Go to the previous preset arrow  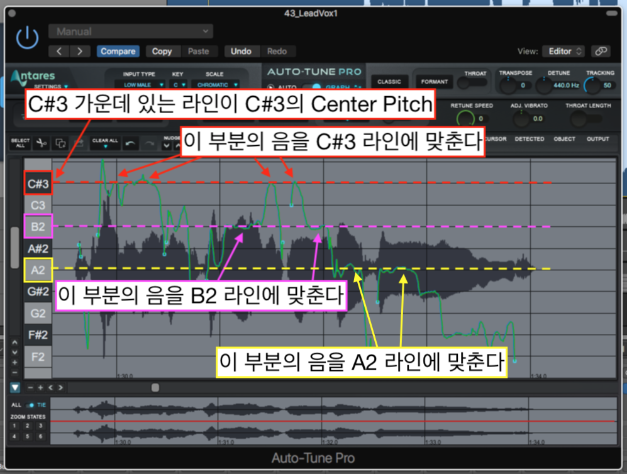(x=58, y=51)
